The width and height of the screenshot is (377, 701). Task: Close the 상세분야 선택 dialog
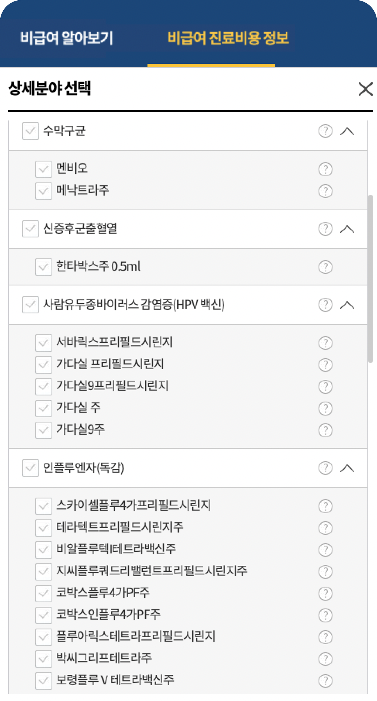(x=365, y=90)
